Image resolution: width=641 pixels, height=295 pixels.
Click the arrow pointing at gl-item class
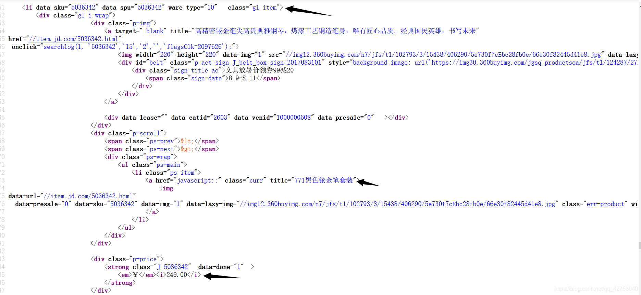pyautogui.click(x=309, y=11)
